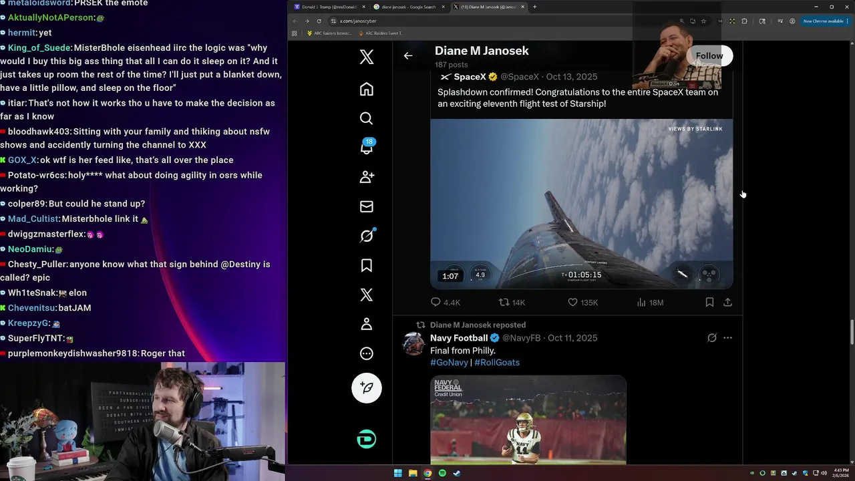The height and width of the screenshot is (481, 855).
Task: Open Grok icon in X sidebar
Action: (367, 235)
